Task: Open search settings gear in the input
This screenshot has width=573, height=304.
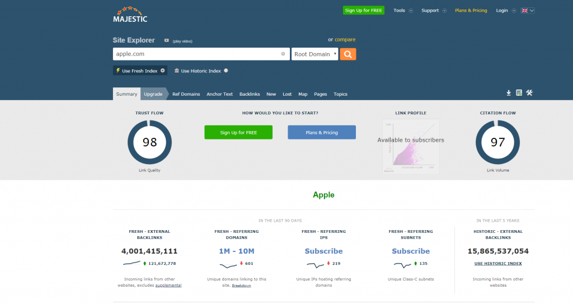Action: [x=283, y=54]
